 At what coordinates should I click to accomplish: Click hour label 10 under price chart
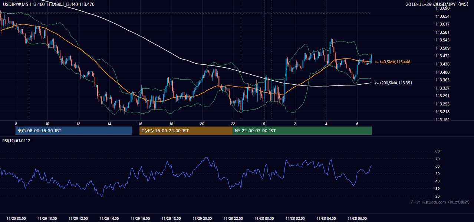[47, 123]
